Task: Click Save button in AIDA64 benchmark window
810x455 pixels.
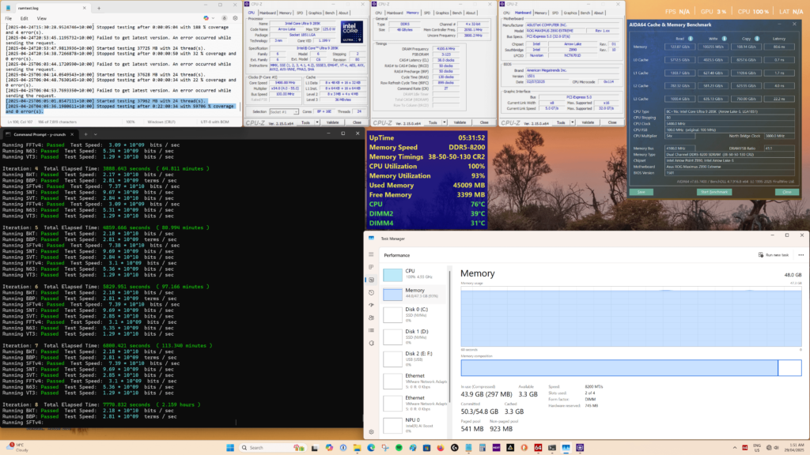Action: pyautogui.click(x=641, y=192)
